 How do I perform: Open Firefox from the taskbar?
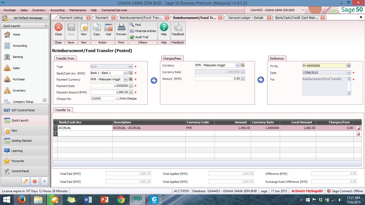[21, 200]
